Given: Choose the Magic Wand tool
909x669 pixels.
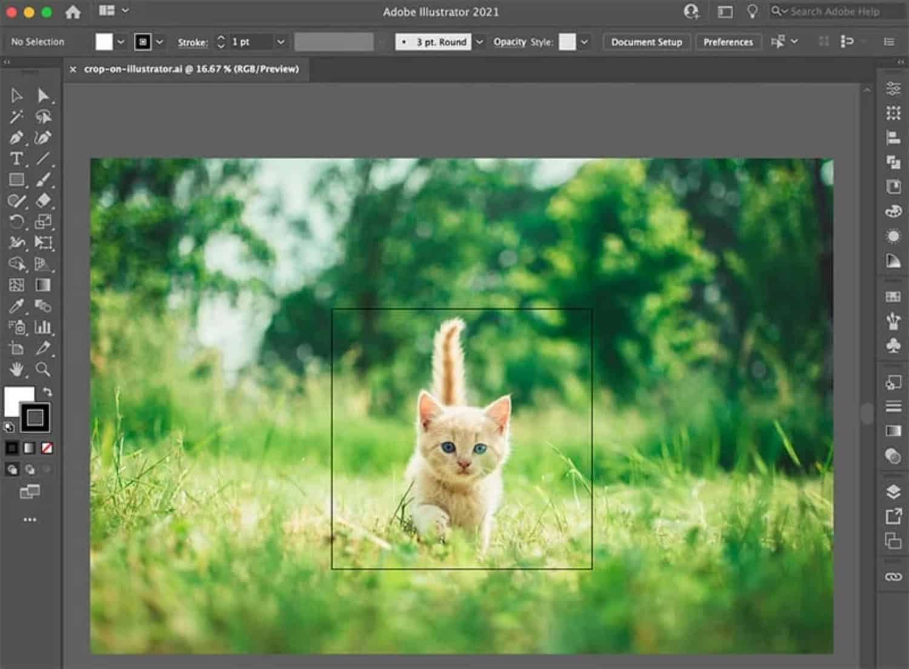Looking at the screenshot, I should 16,116.
